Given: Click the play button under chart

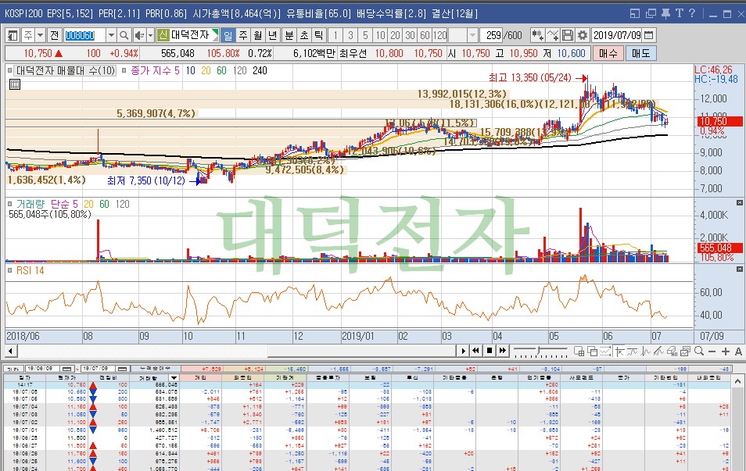Looking at the screenshot, I should (463, 351).
